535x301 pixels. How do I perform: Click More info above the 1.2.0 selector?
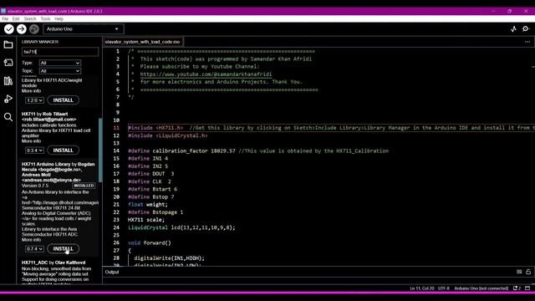(x=32, y=91)
